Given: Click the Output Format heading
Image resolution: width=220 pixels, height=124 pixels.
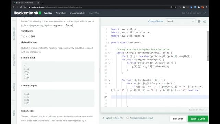Looking at the screenshot, I should click(x=29, y=42).
